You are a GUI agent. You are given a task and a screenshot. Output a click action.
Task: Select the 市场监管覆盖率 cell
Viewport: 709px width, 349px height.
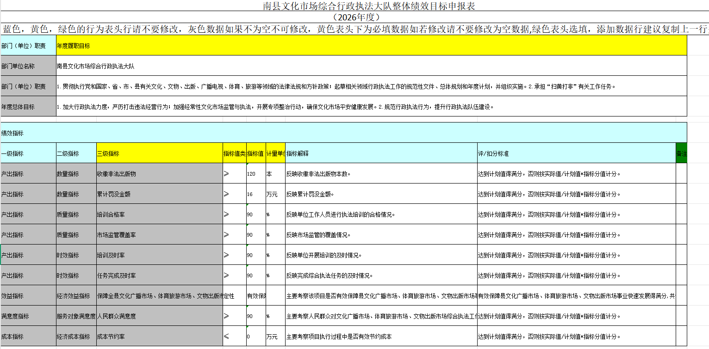[x=159, y=235]
